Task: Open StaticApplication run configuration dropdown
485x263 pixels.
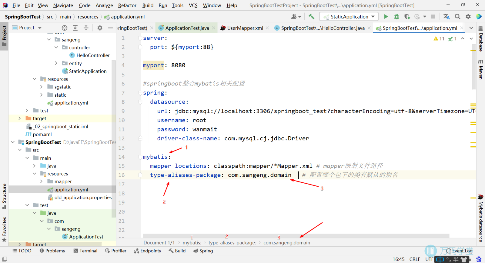Action: (349, 17)
